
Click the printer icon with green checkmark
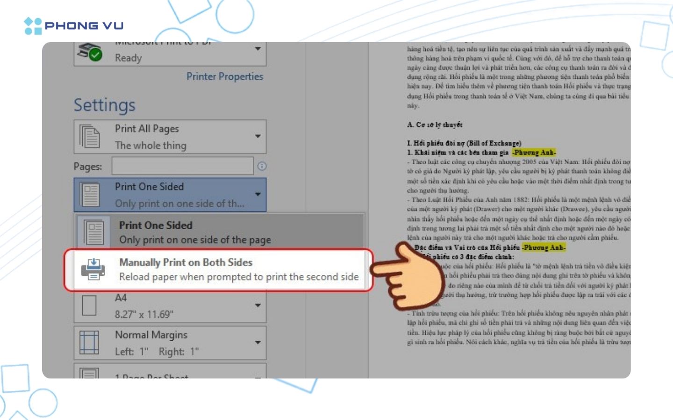pyautogui.click(x=89, y=52)
